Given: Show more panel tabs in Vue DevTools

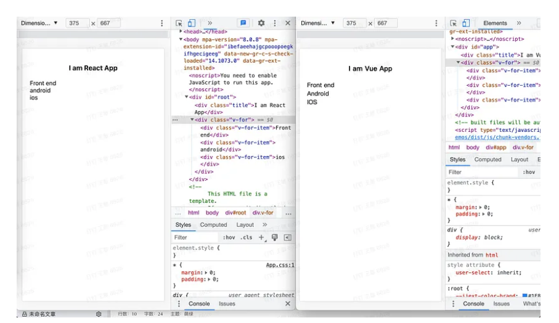Looking at the screenshot, I should point(519,23).
